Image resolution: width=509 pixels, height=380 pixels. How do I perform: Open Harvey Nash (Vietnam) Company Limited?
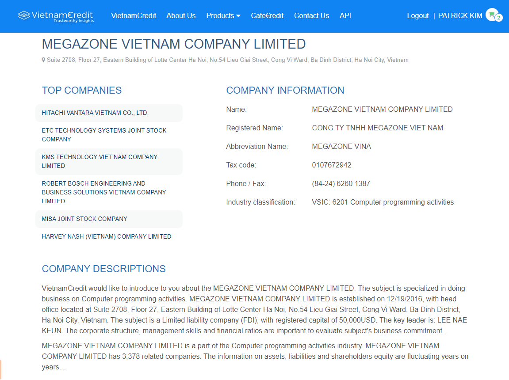[x=109, y=237]
